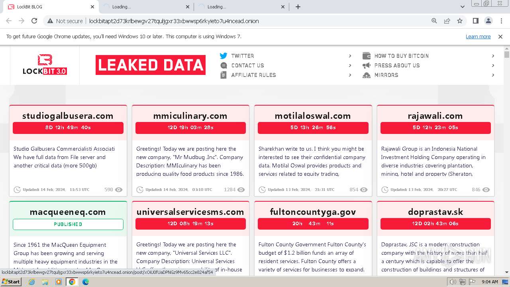This screenshot has width=510, height=287.
Task: Expand the Affiliate Rules chevron
Action: click(350, 75)
